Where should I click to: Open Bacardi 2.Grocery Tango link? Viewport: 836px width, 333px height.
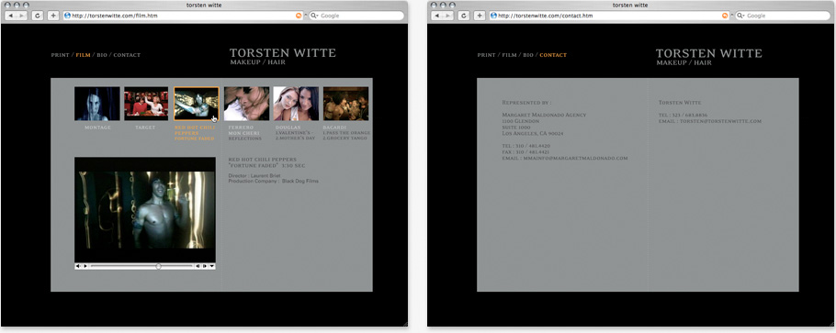coord(345,139)
